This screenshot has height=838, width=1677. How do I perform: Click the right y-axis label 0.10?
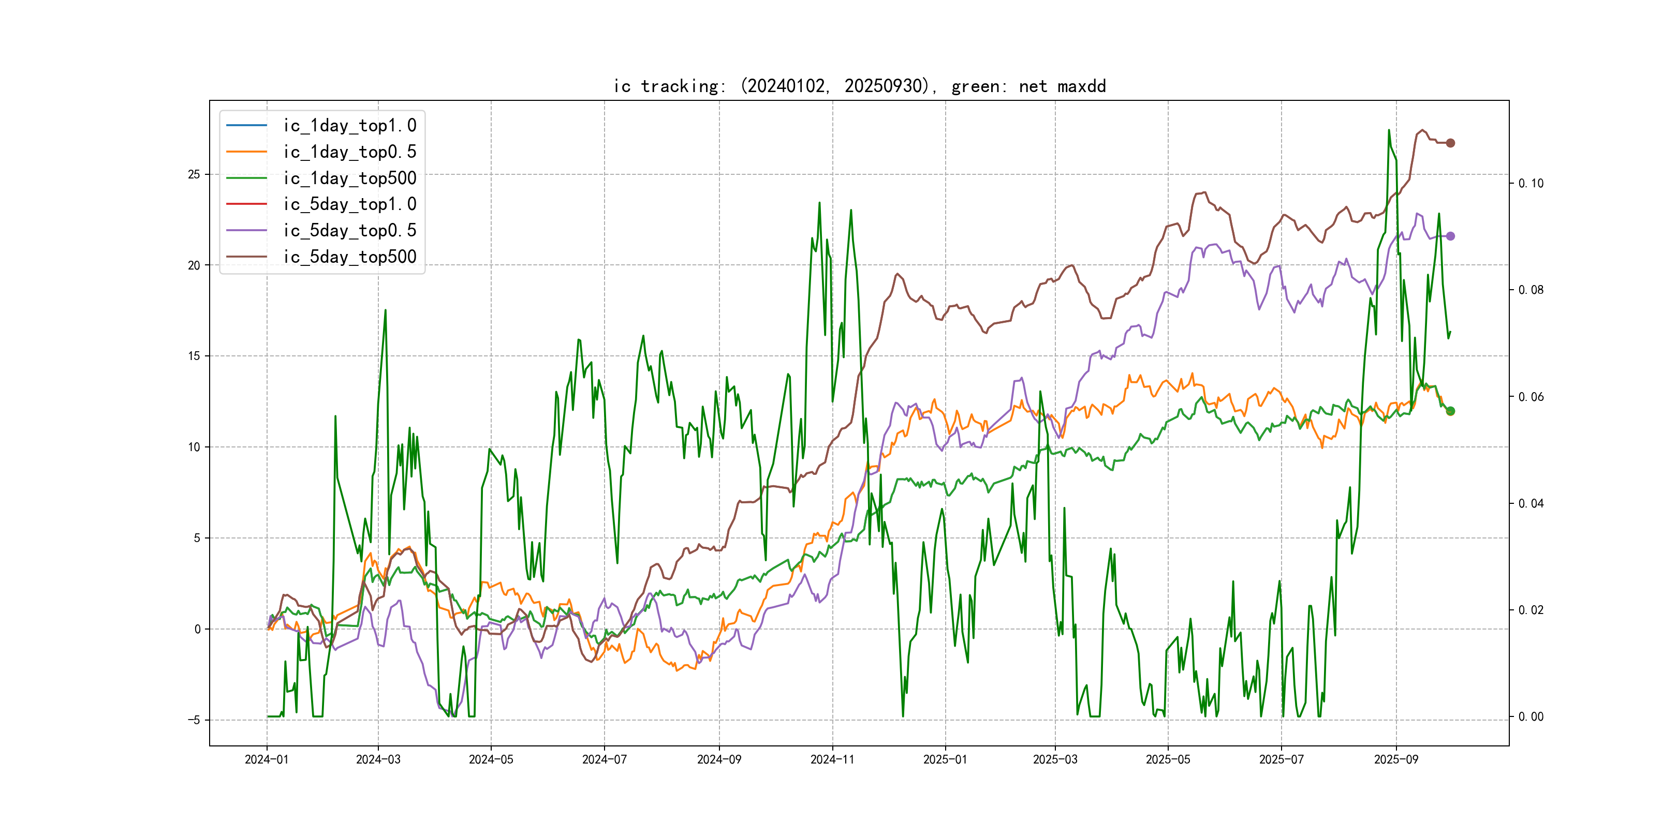pyautogui.click(x=1531, y=184)
